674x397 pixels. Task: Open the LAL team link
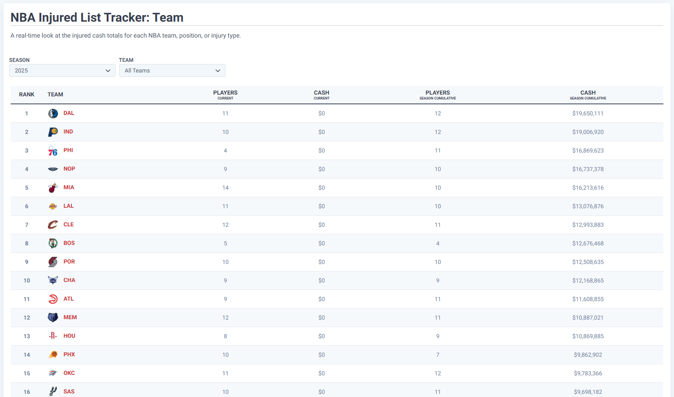pos(68,206)
